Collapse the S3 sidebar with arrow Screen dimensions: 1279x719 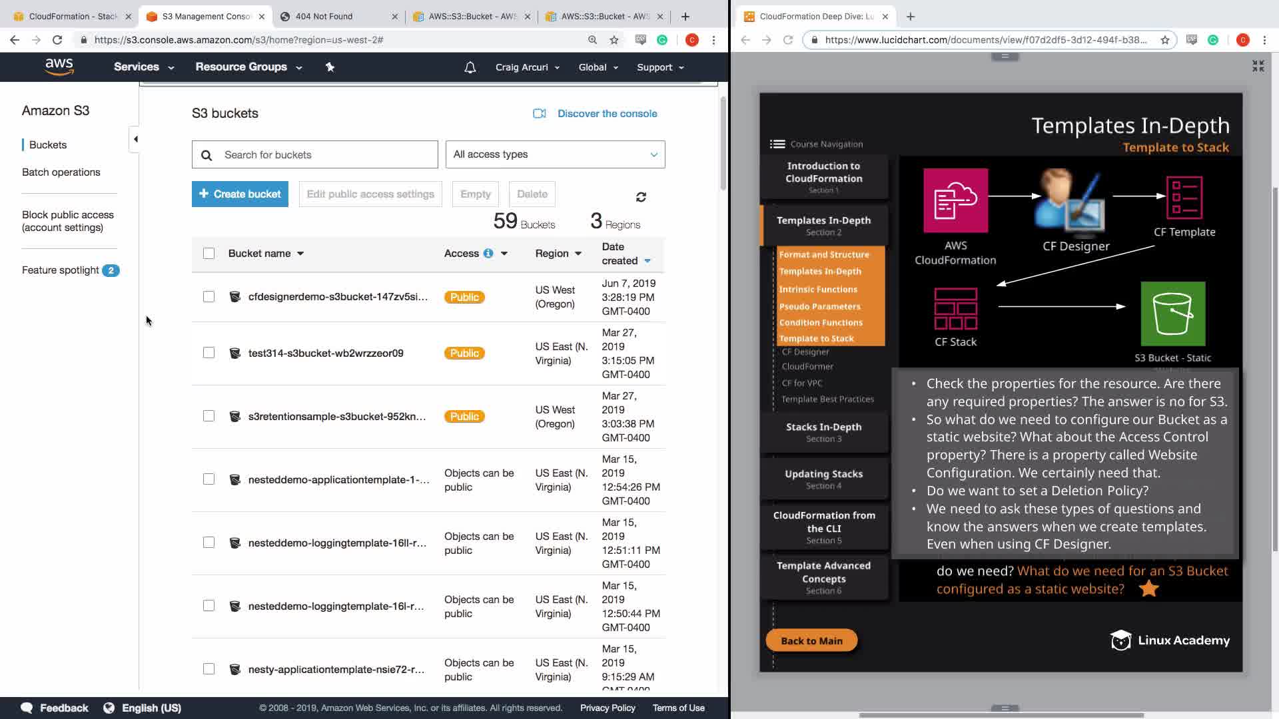(x=135, y=139)
